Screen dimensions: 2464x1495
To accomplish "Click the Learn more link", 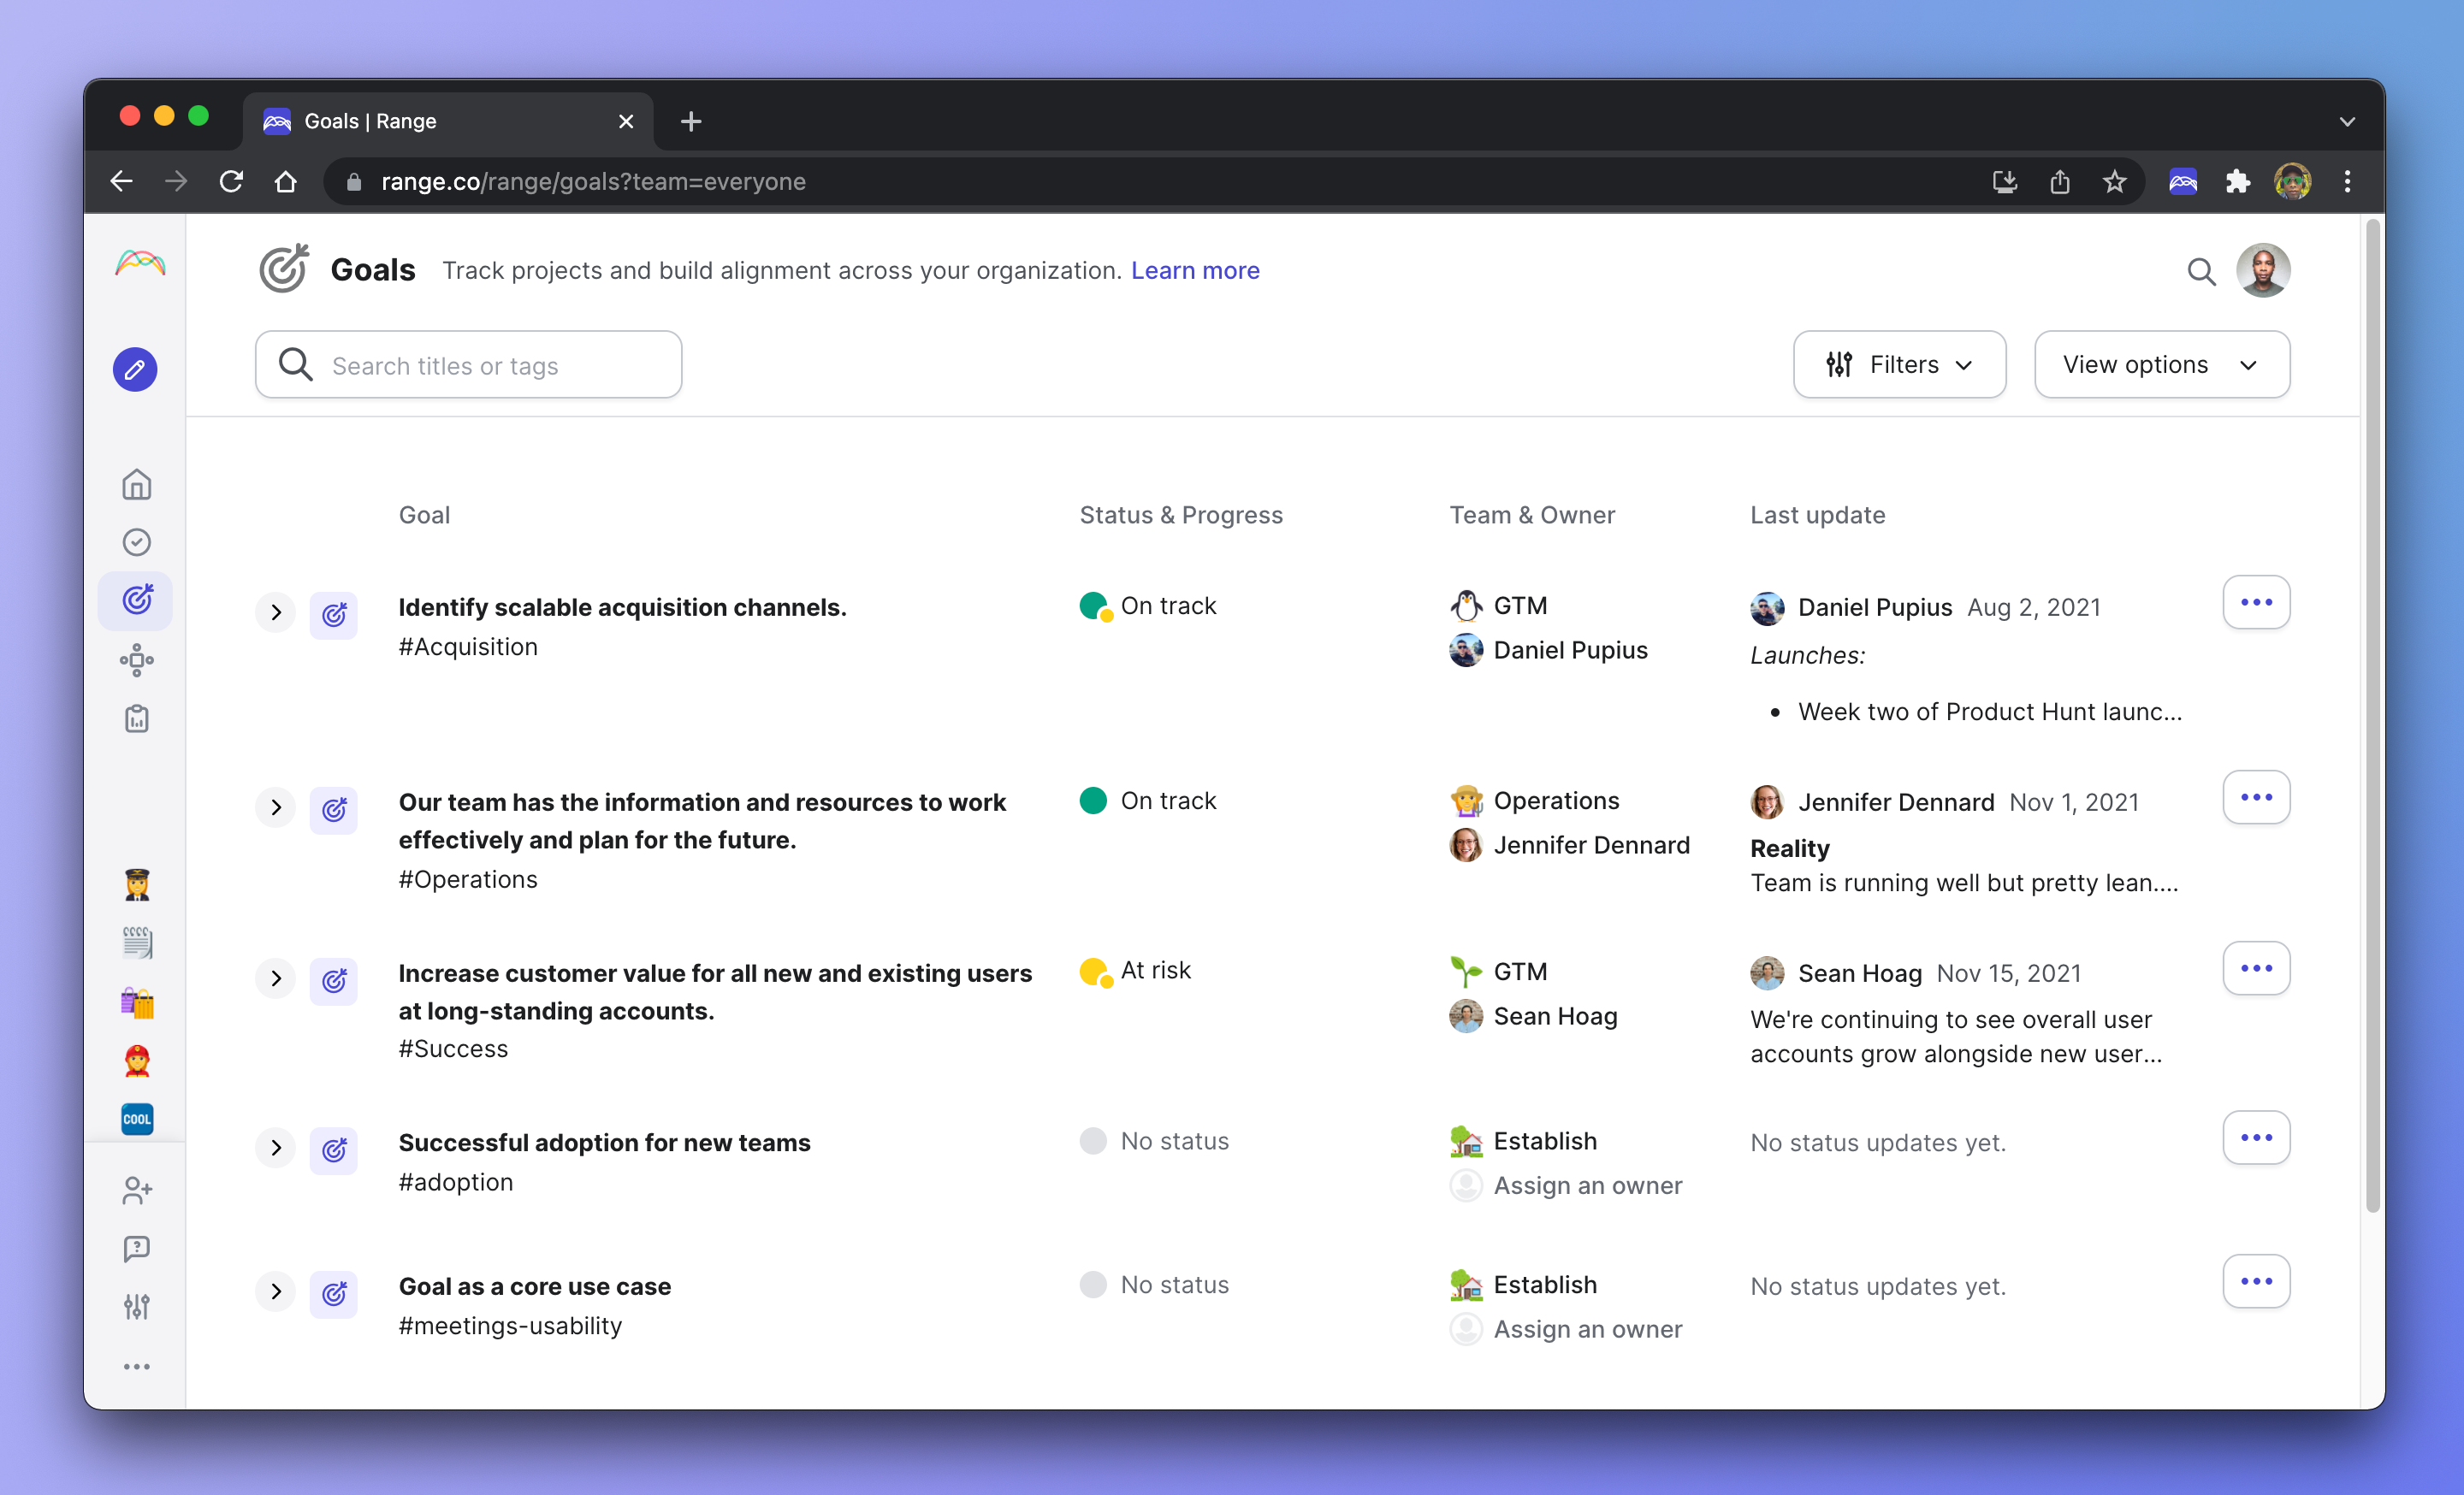I will [1195, 271].
